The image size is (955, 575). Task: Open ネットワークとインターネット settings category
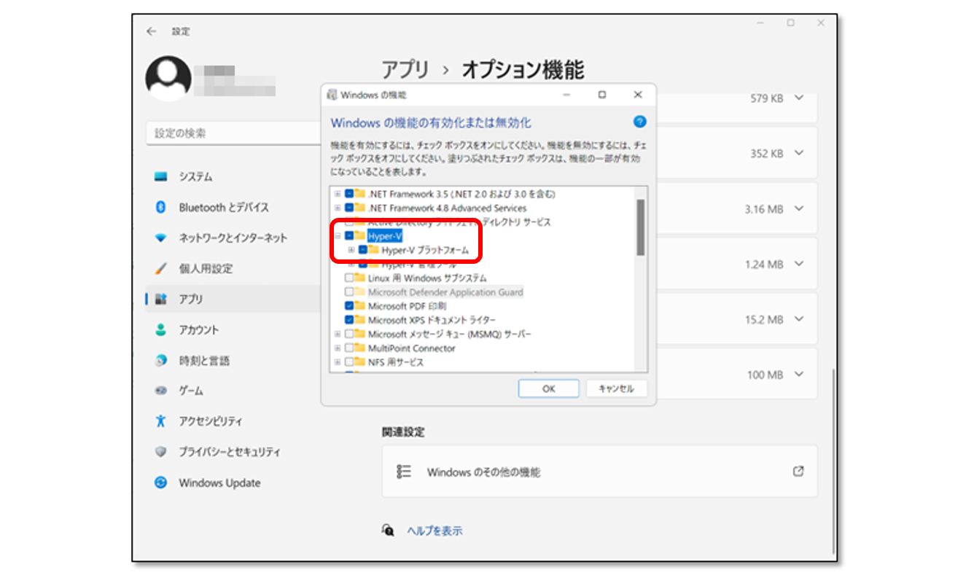(233, 238)
